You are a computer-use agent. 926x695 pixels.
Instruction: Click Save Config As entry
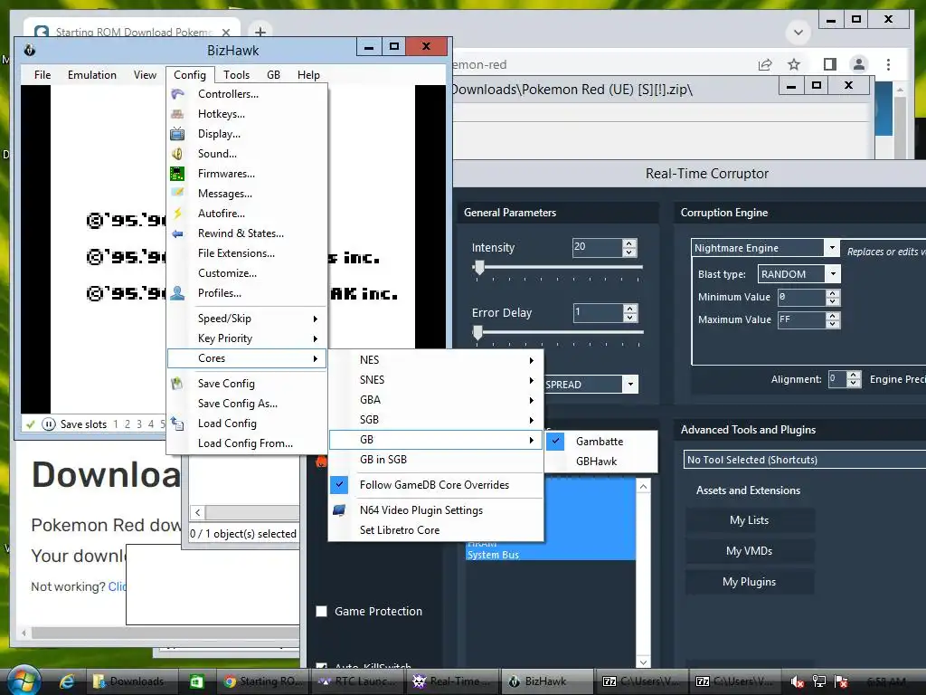[247, 404]
